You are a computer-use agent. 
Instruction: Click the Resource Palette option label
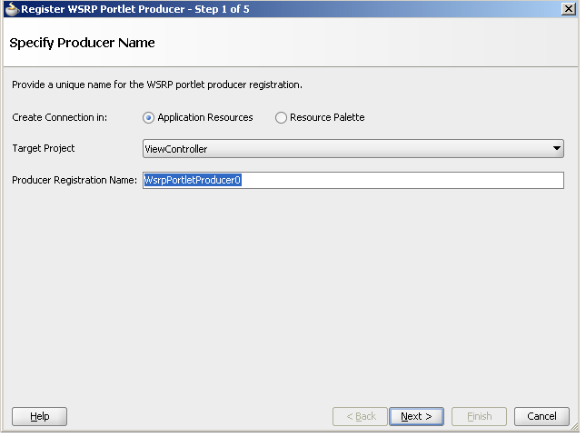click(x=327, y=117)
